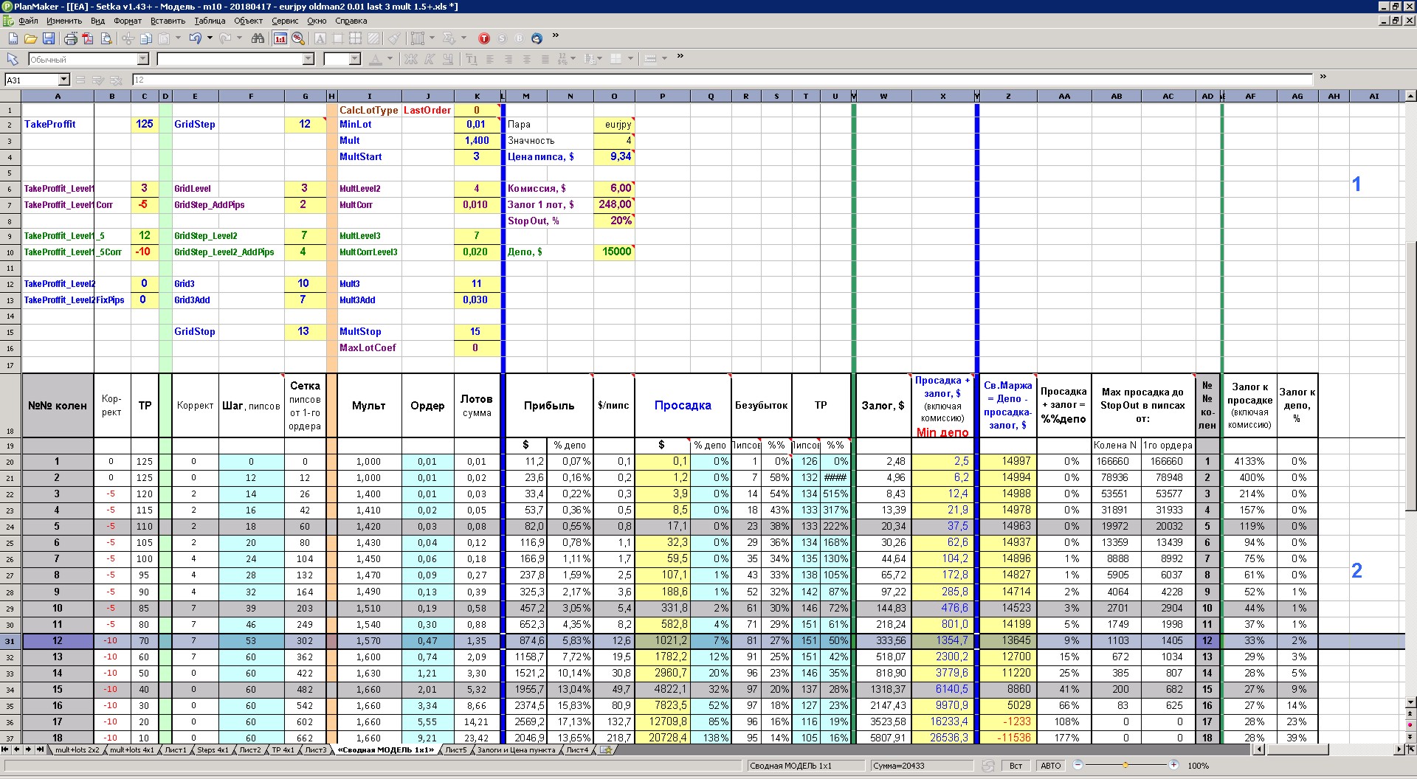Create a new document with the toolbar icon
Screen dimensions: 1417x779
click(x=13, y=38)
